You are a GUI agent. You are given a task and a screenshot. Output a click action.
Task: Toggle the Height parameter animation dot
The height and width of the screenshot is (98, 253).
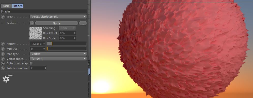point(3,44)
